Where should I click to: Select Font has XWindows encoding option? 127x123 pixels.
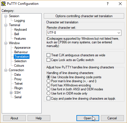coord(48,85)
